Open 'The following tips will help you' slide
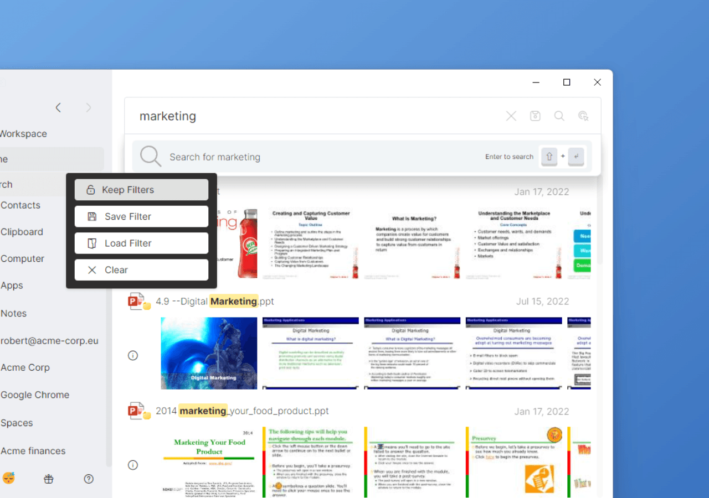The height and width of the screenshot is (498, 709). pos(311,462)
